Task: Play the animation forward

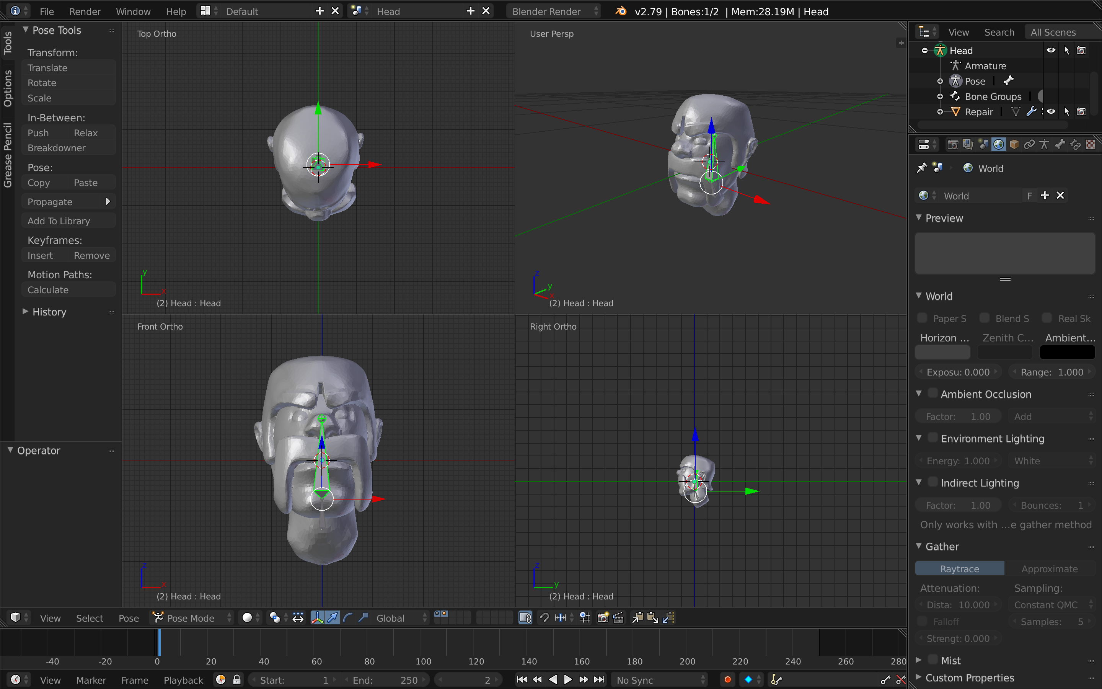Action: point(568,680)
